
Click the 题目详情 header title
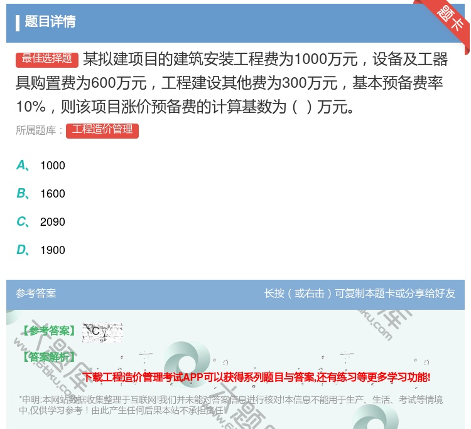click(50, 21)
